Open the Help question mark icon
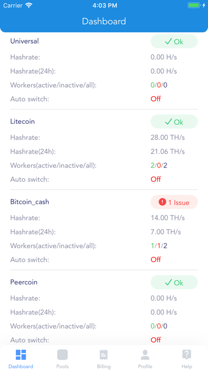The image size is (208, 370). click(187, 355)
